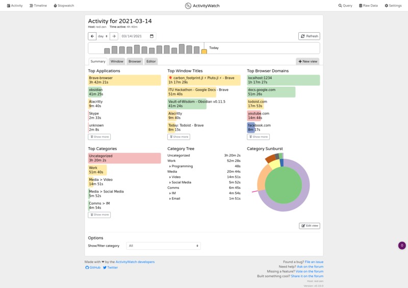This screenshot has width=408, height=288.
Task: Click the Edit view button
Action: pyautogui.click(x=310, y=226)
